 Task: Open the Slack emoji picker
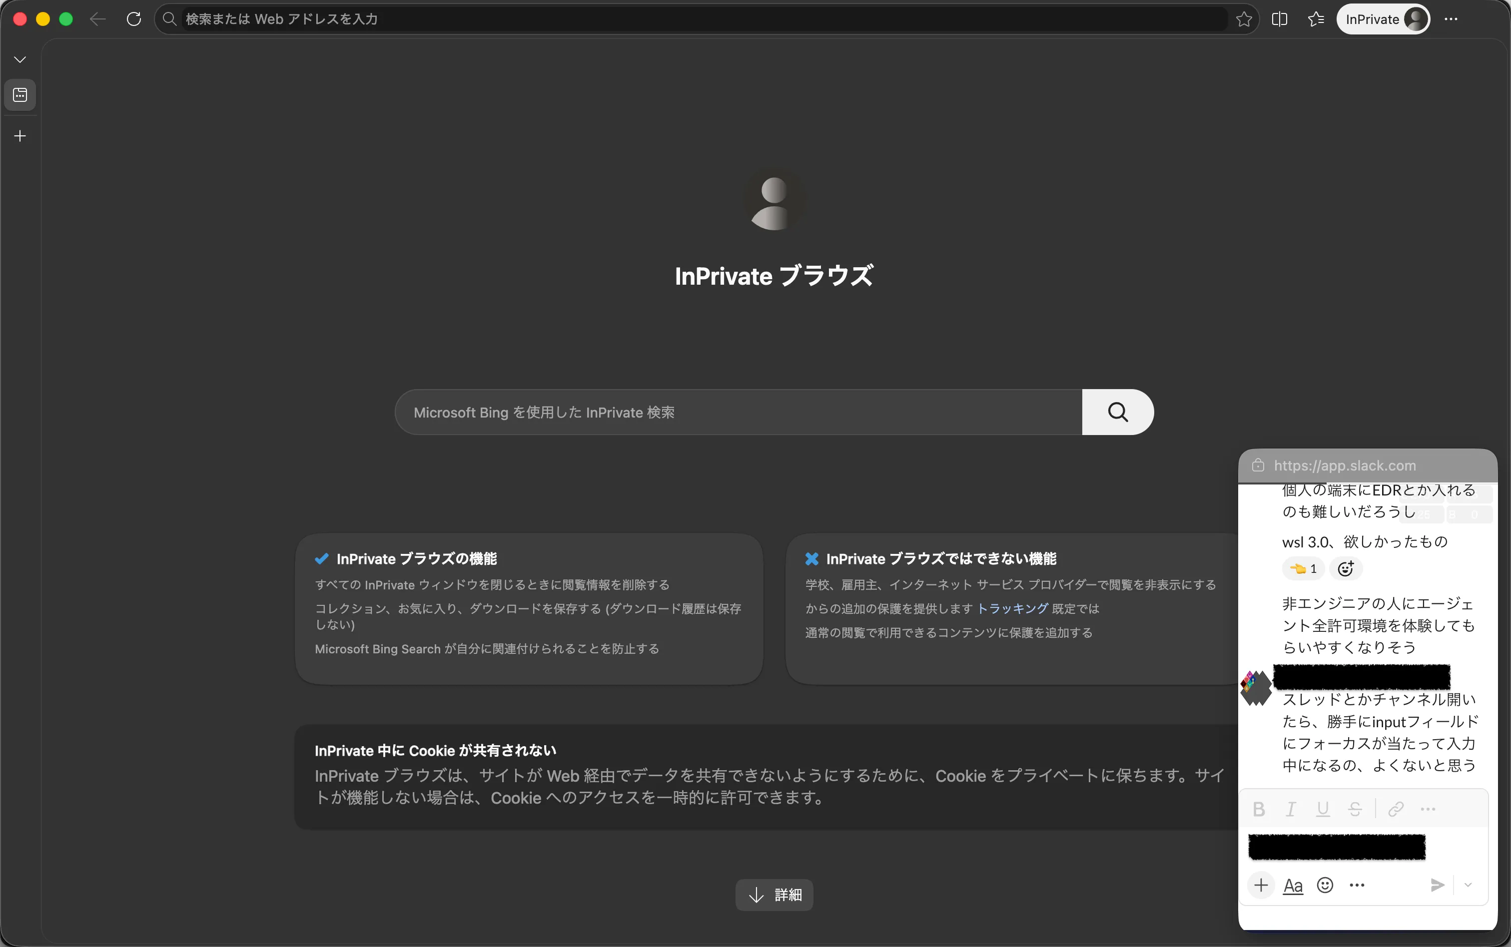(1325, 885)
